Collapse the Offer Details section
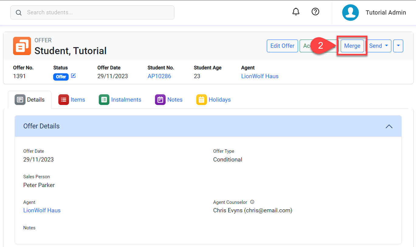This screenshot has width=416, height=247. pyautogui.click(x=389, y=126)
